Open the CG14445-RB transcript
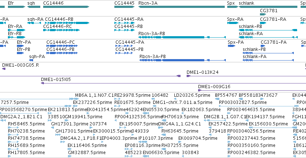Screen dimensions: 306x158 [x=124, y=30]
